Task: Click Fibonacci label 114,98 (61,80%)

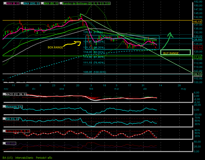Action: click(94, 57)
